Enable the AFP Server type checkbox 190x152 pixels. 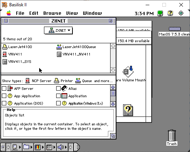(x=4, y=88)
